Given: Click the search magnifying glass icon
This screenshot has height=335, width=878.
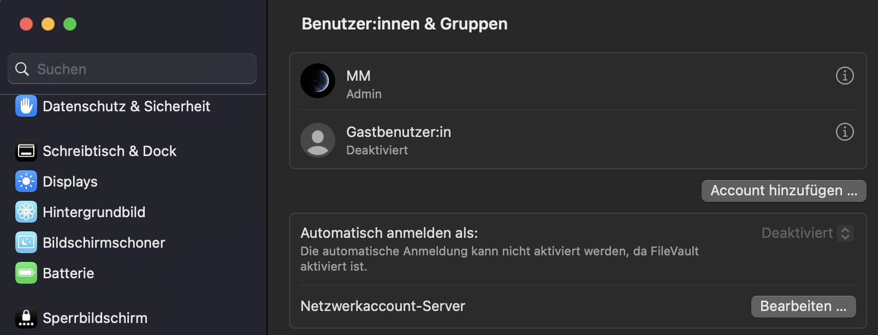Looking at the screenshot, I should (x=22, y=69).
